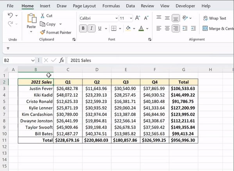The image size is (234, 171).
Task: Click Merge & Center button
Action: point(218,28)
